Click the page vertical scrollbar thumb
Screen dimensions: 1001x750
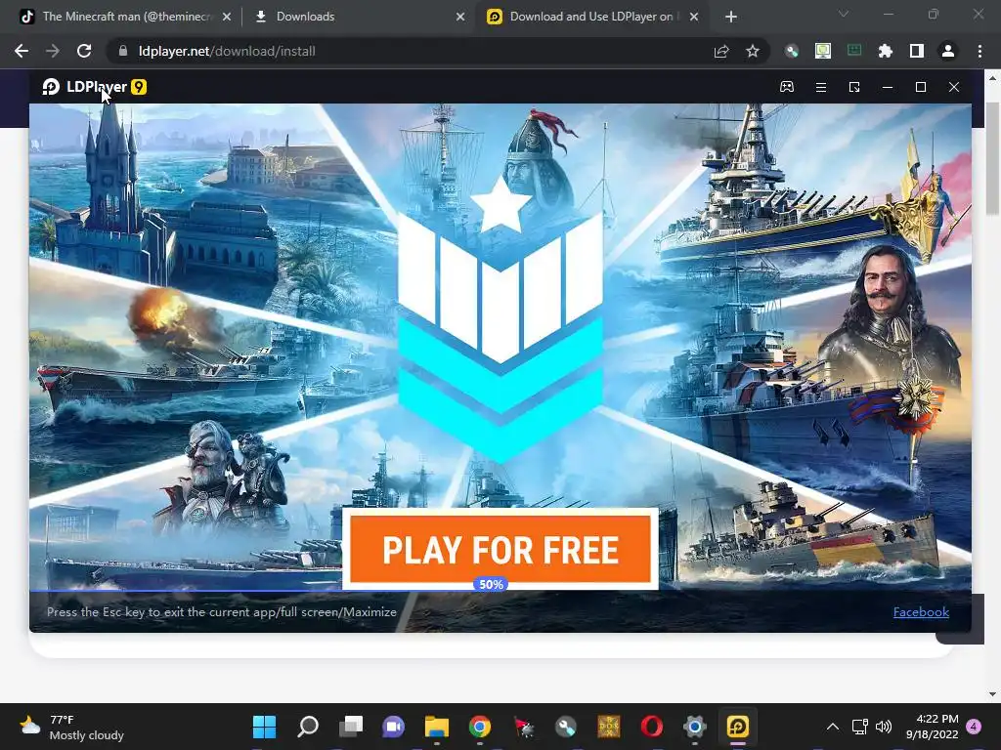pos(993,158)
